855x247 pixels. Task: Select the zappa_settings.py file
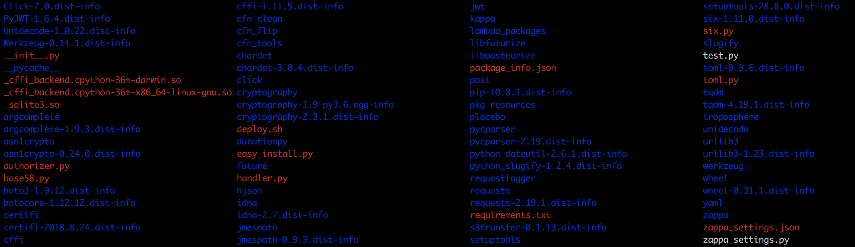[x=746, y=240]
